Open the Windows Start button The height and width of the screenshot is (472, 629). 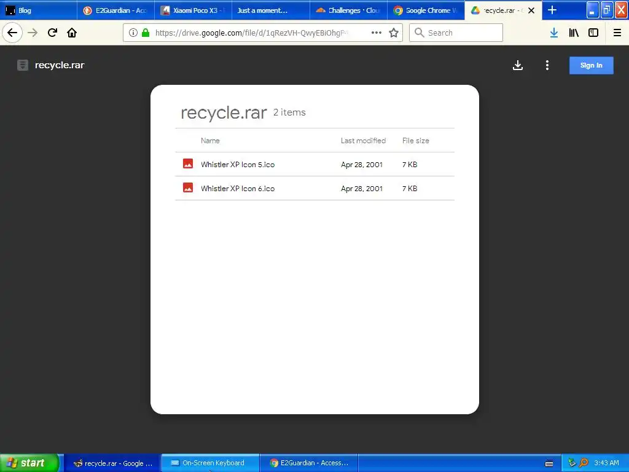(29, 463)
